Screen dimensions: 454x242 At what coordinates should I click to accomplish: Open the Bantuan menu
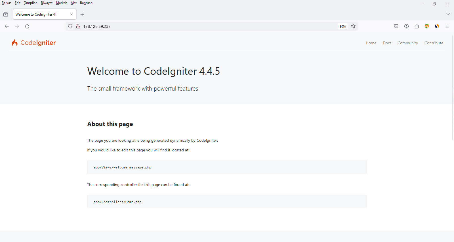pyautogui.click(x=86, y=3)
